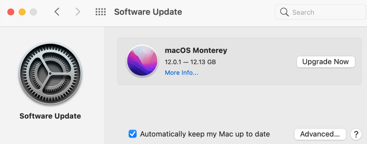Minimize the window with the yellow button

click(22, 12)
